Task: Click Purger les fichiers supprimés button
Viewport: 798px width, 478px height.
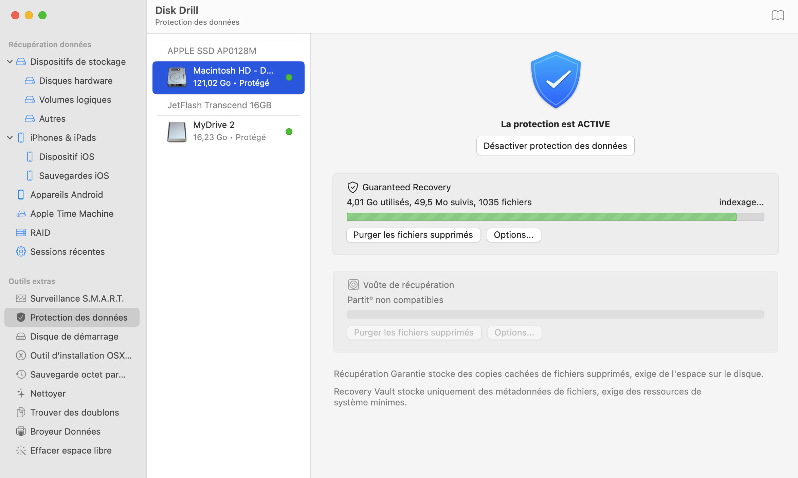Action: (x=413, y=234)
